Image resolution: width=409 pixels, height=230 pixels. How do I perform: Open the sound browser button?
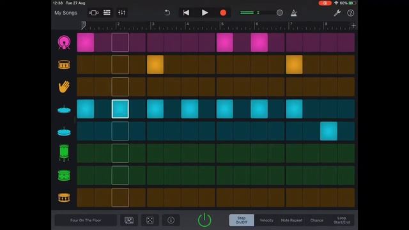tap(93, 13)
